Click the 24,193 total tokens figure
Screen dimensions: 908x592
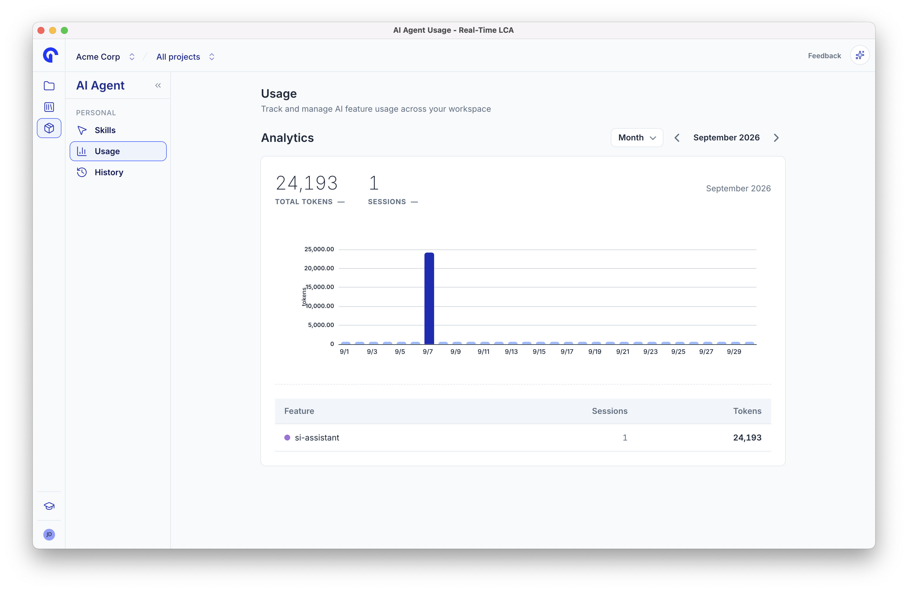[x=307, y=183]
